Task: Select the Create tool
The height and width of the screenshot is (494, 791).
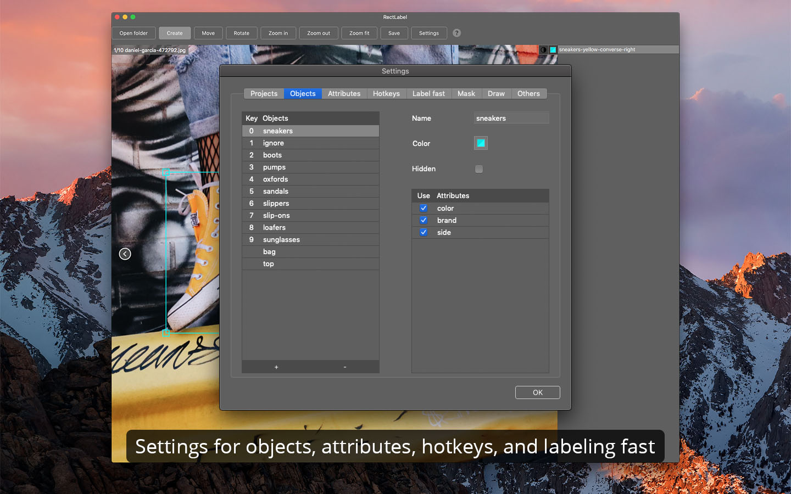Action: click(x=175, y=33)
